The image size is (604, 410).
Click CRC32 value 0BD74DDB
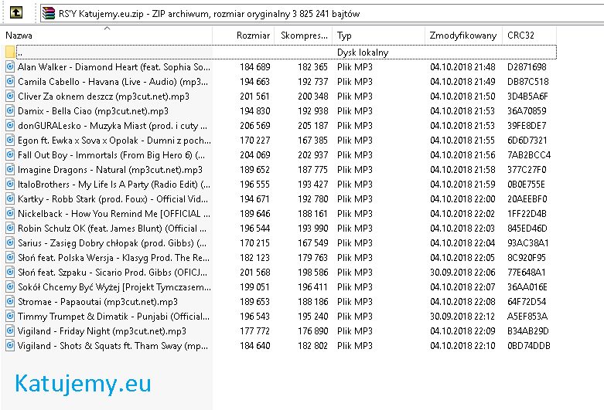coord(528,346)
